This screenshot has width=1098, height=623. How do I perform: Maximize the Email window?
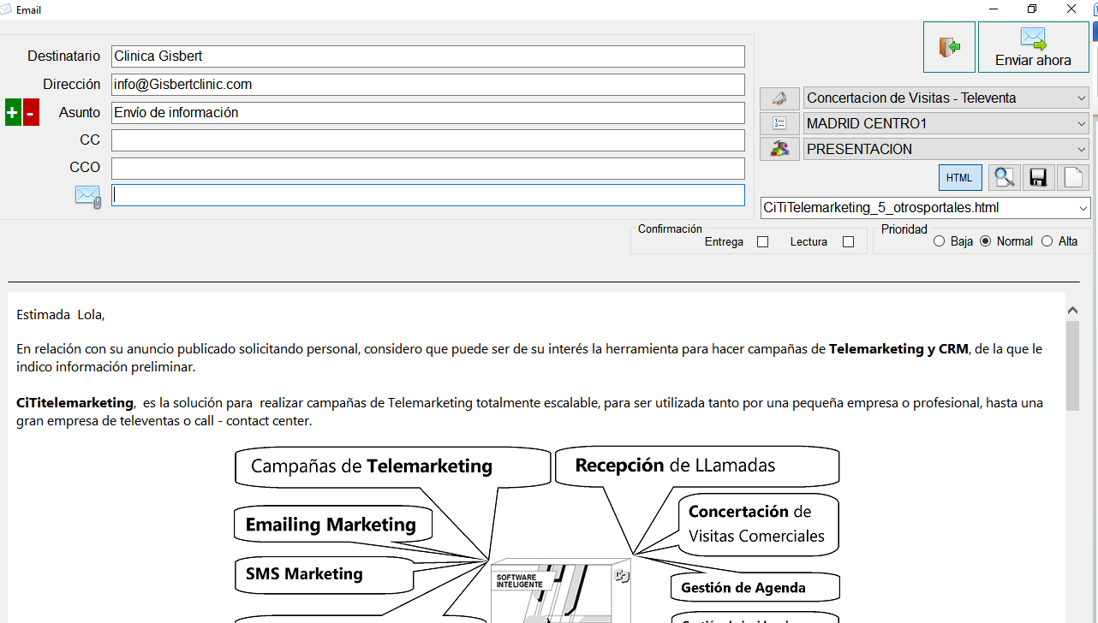(x=1032, y=9)
